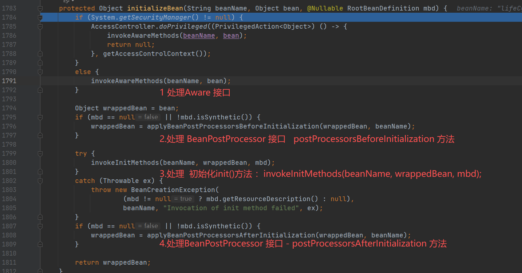
Task: Click the method closing fold marker at line 1812
Action: [40, 271]
